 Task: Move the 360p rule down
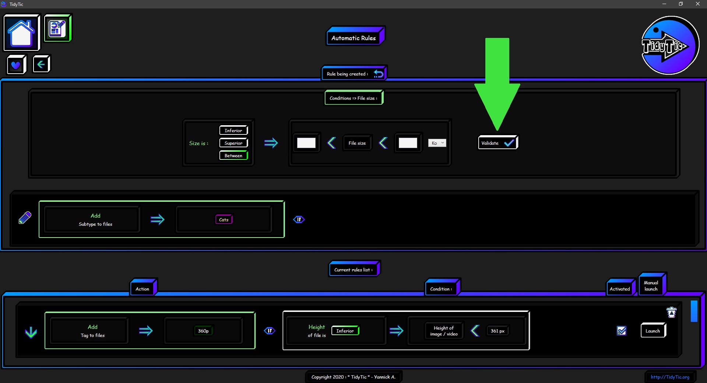click(31, 332)
